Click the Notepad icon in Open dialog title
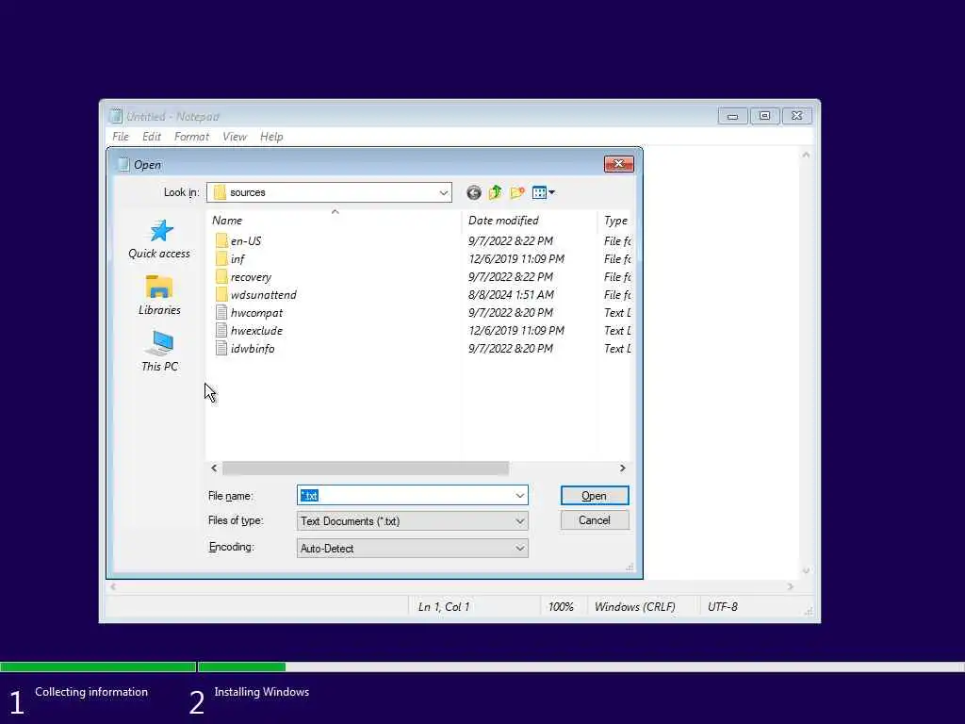The width and height of the screenshot is (965, 724). (123, 164)
